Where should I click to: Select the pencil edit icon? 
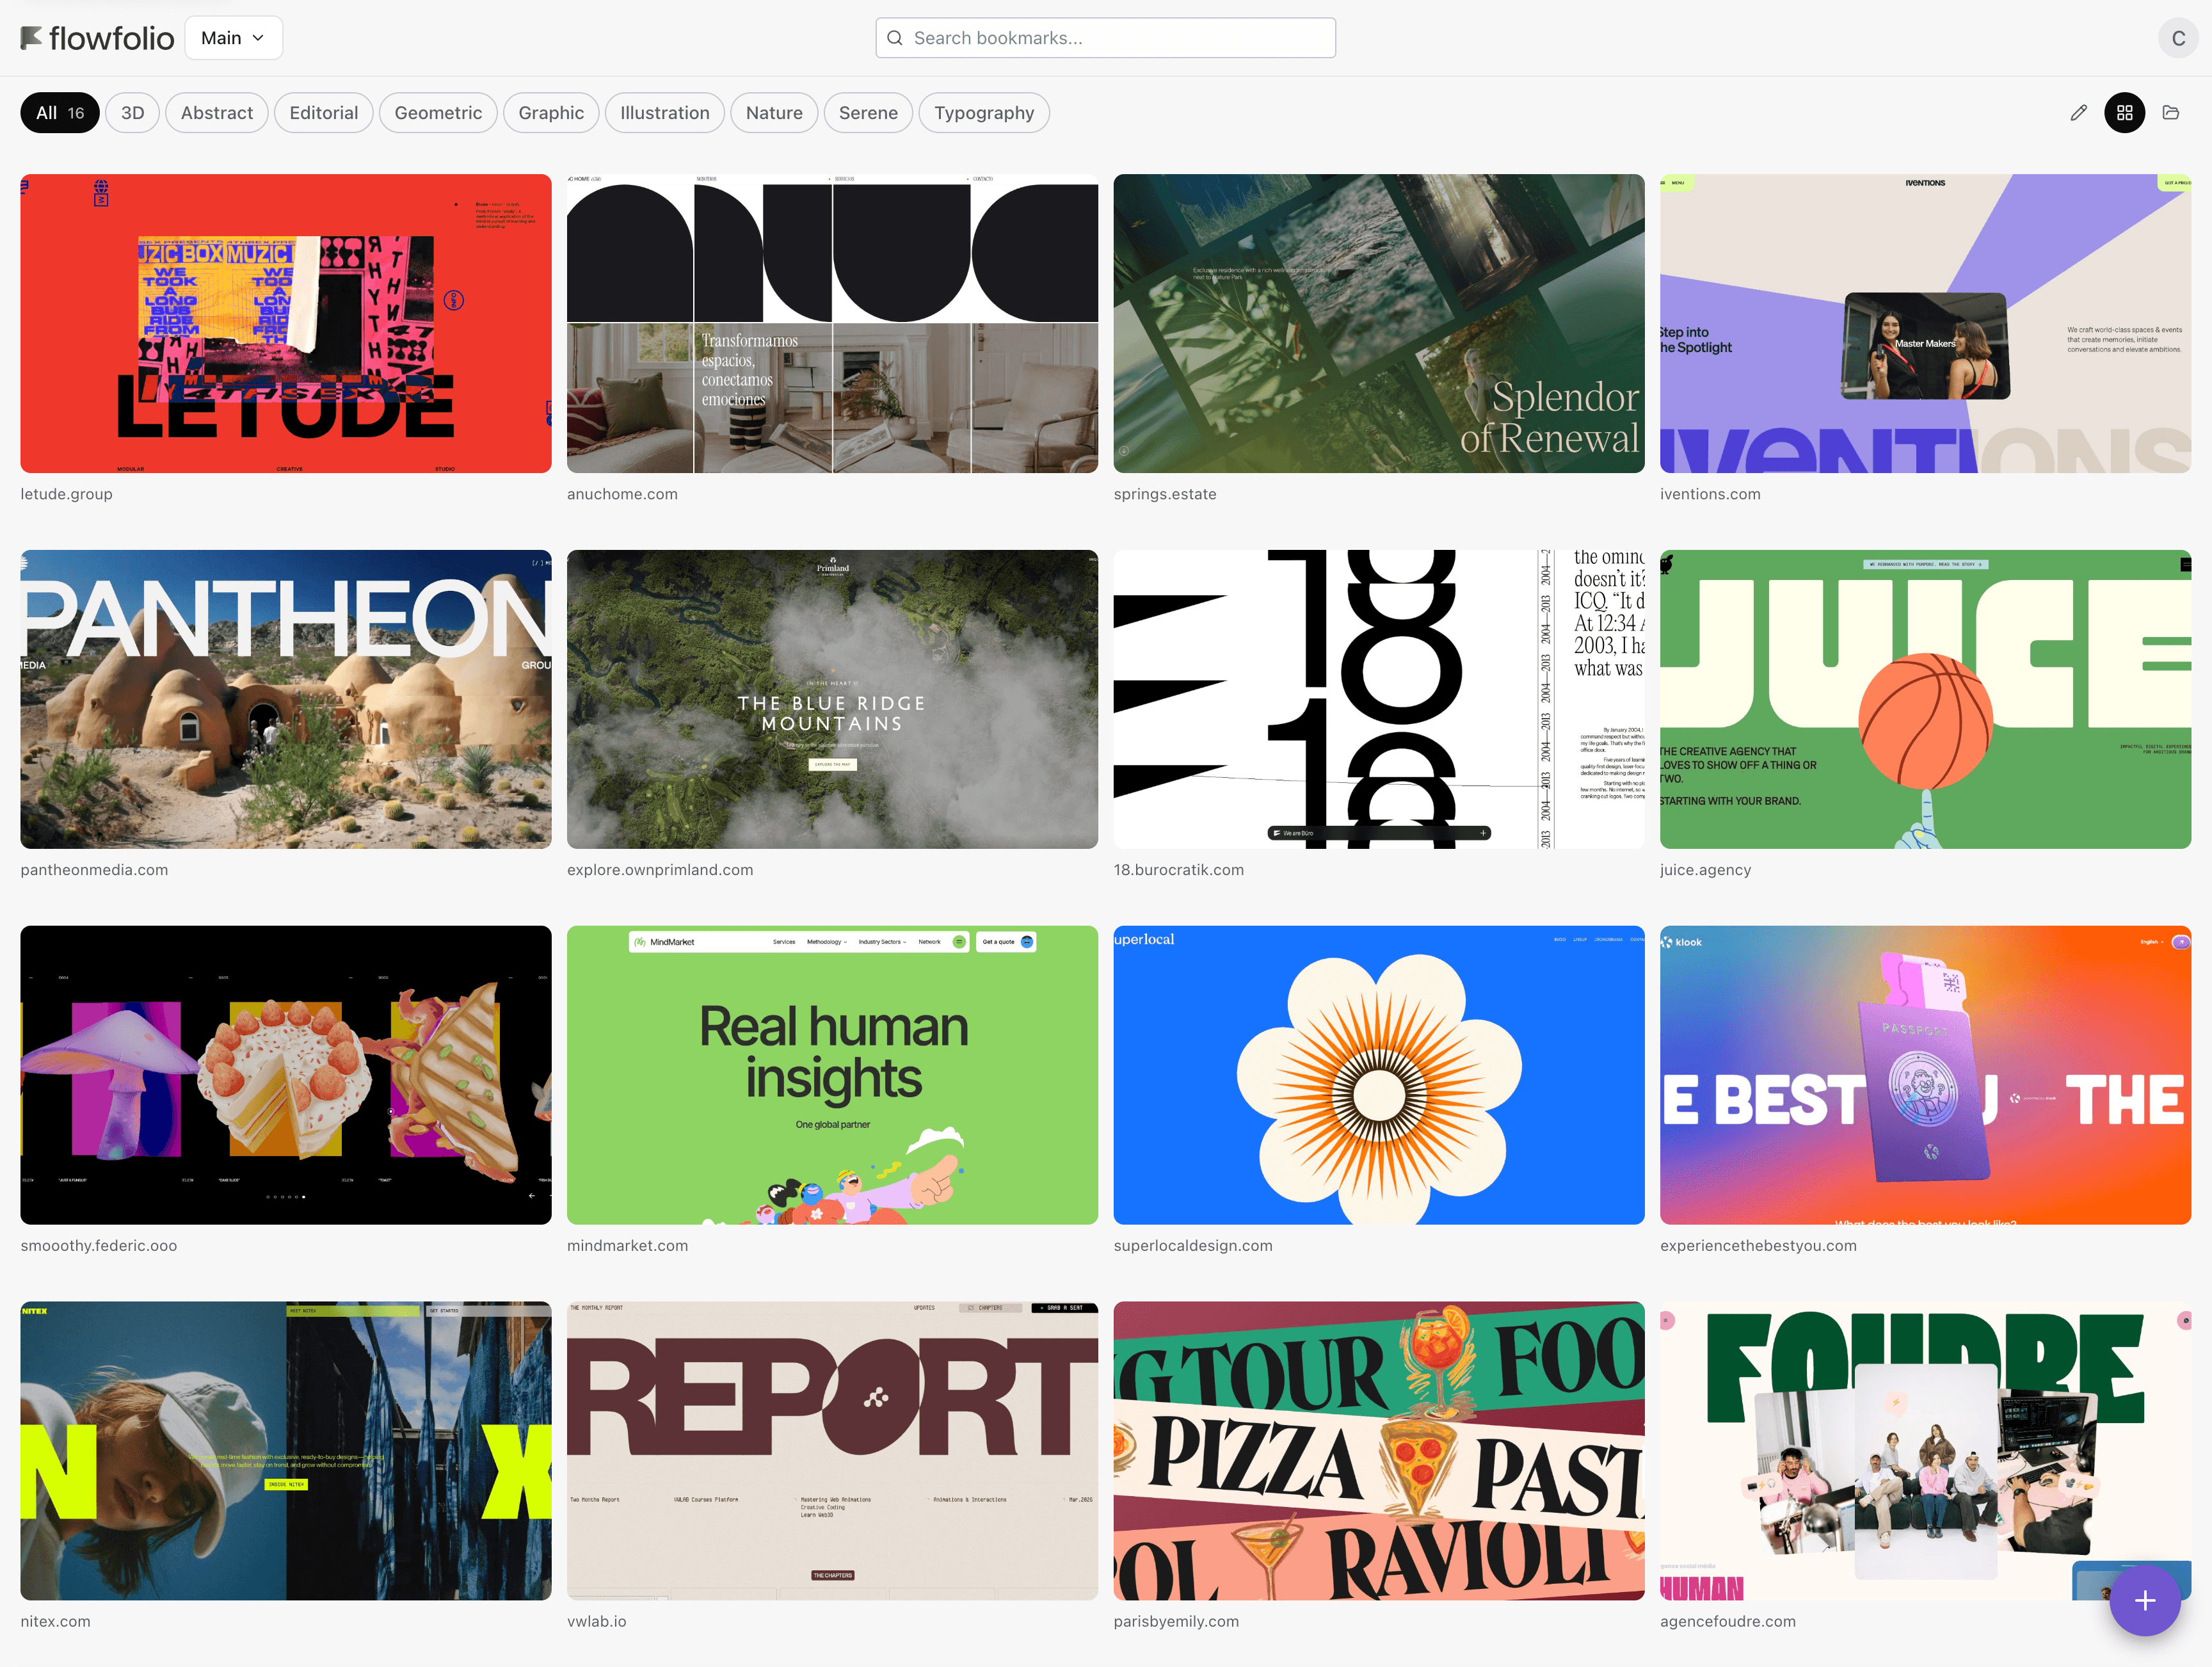point(2079,113)
